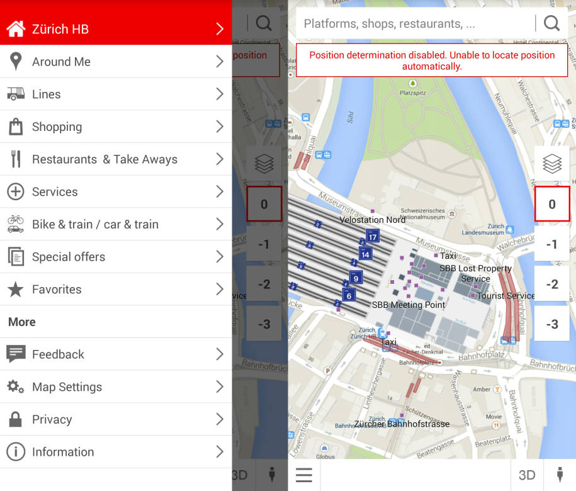Tap the SBB Meeting Point map label
Image resolution: width=576 pixels, height=491 pixels.
(408, 305)
